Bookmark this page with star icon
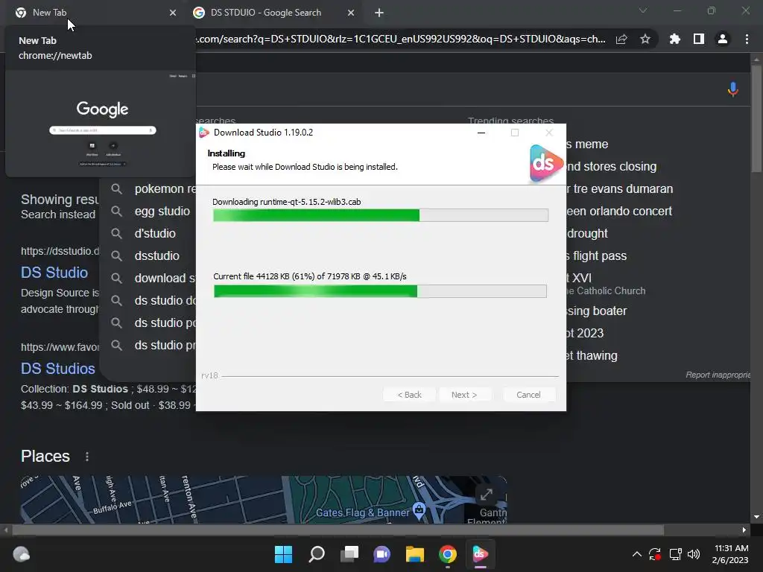 click(x=645, y=39)
